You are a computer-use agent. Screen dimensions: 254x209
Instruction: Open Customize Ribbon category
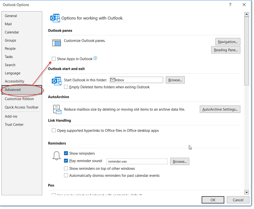[22, 99]
